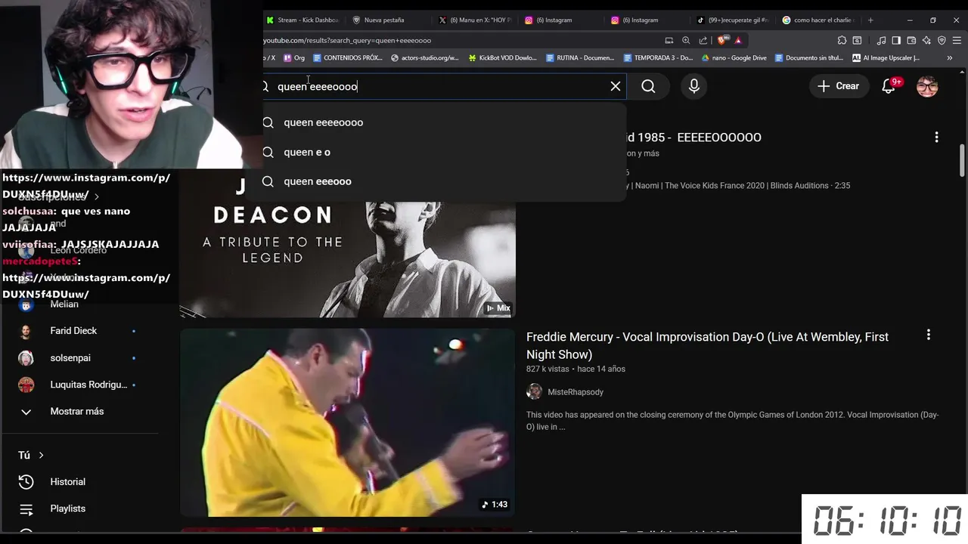Open Farid Dieck subscription
The height and width of the screenshot is (544, 968).
pyautogui.click(x=73, y=331)
